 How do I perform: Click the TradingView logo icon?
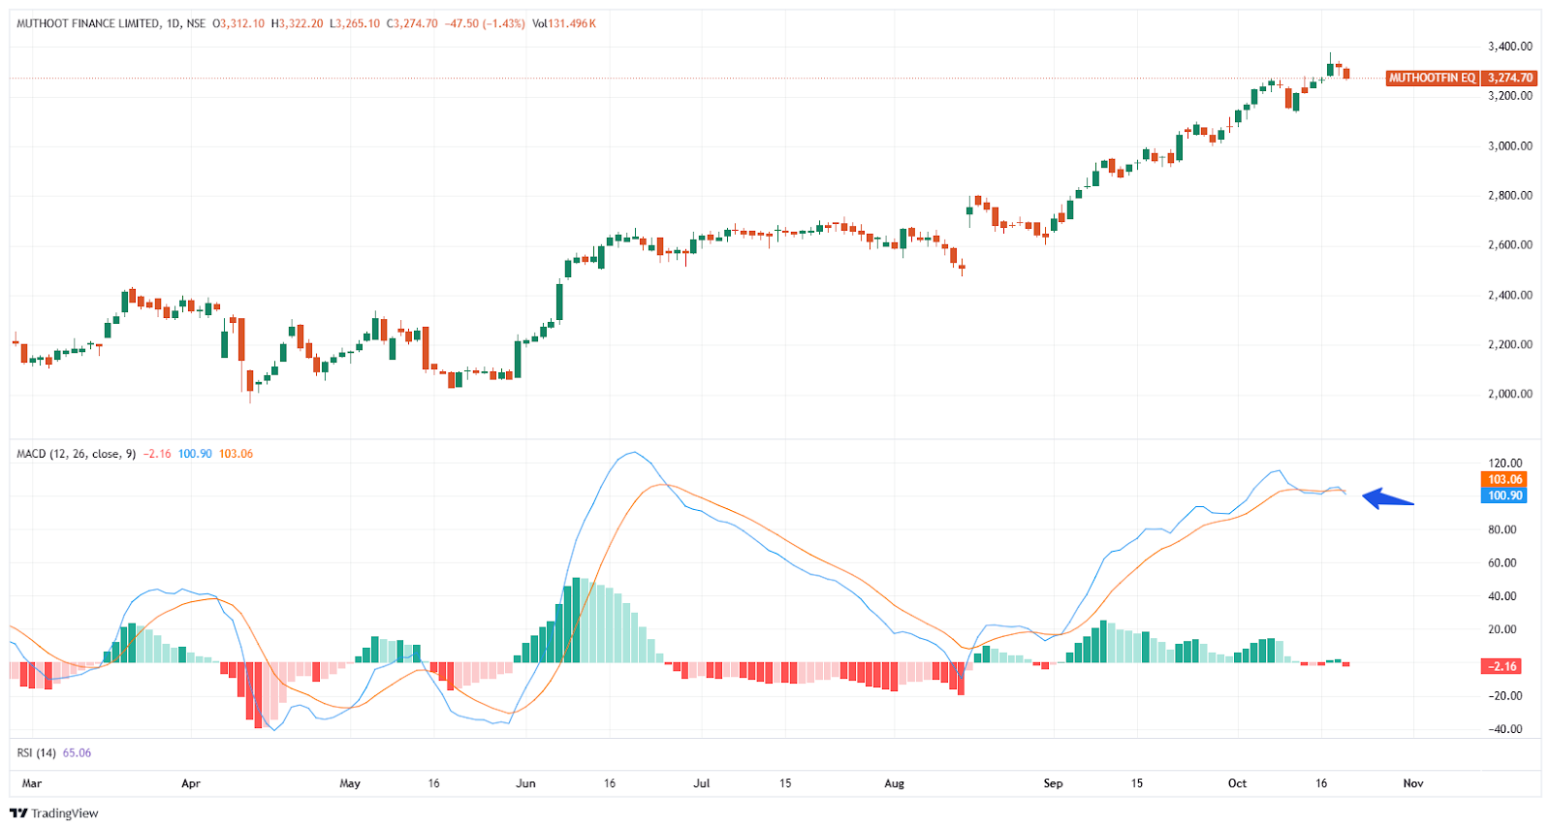tap(18, 814)
